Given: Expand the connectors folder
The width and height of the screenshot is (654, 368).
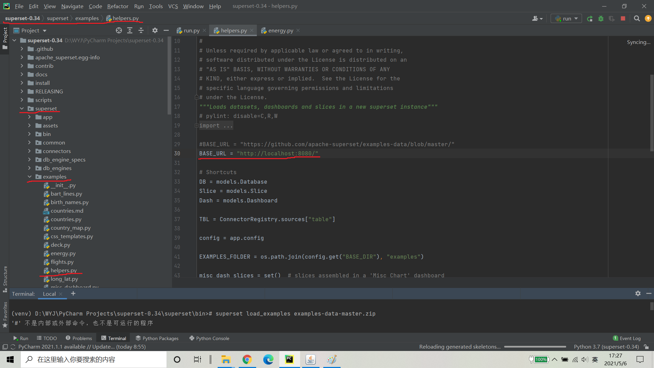Looking at the screenshot, I should click(30, 151).
